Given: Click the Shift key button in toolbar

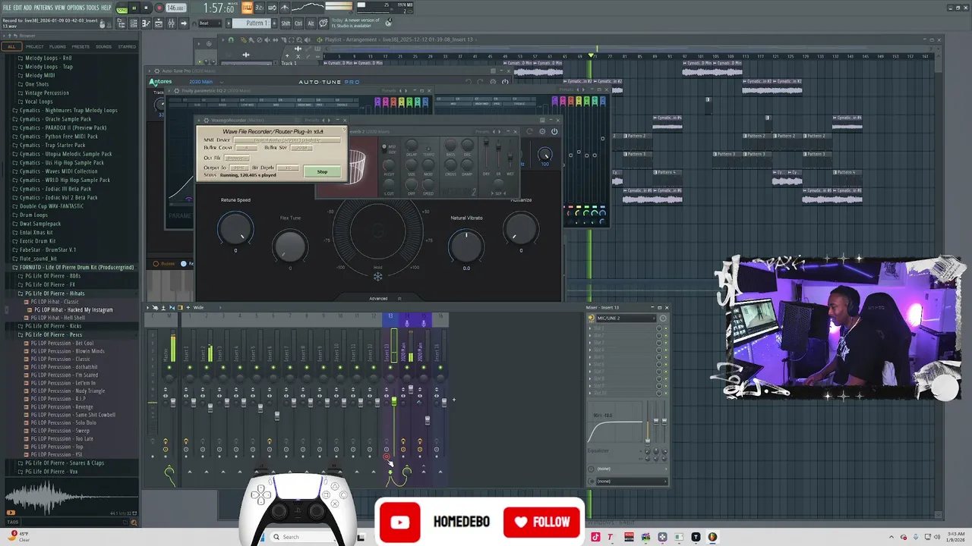Looking at the screenshot, I should pyautogui.click(x=286, y=24).
